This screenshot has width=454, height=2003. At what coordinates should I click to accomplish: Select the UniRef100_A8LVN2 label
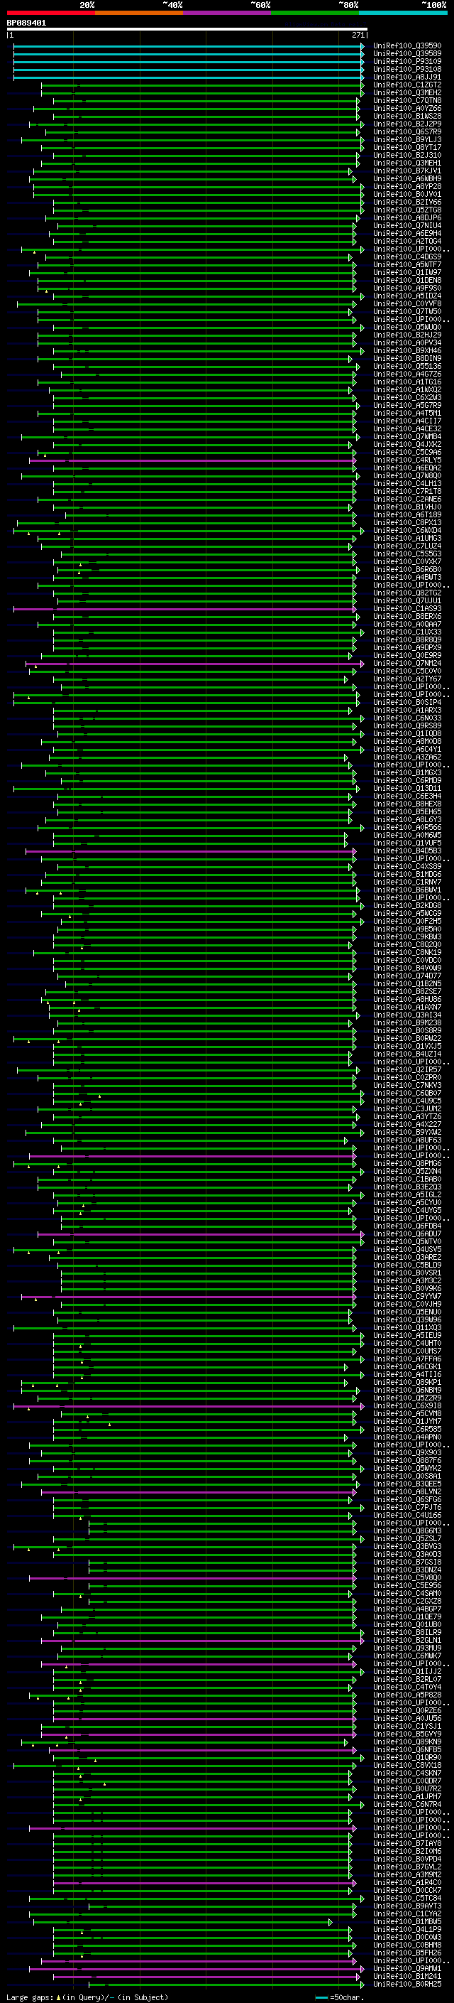pyautogui.click(x=406, y=1491)
